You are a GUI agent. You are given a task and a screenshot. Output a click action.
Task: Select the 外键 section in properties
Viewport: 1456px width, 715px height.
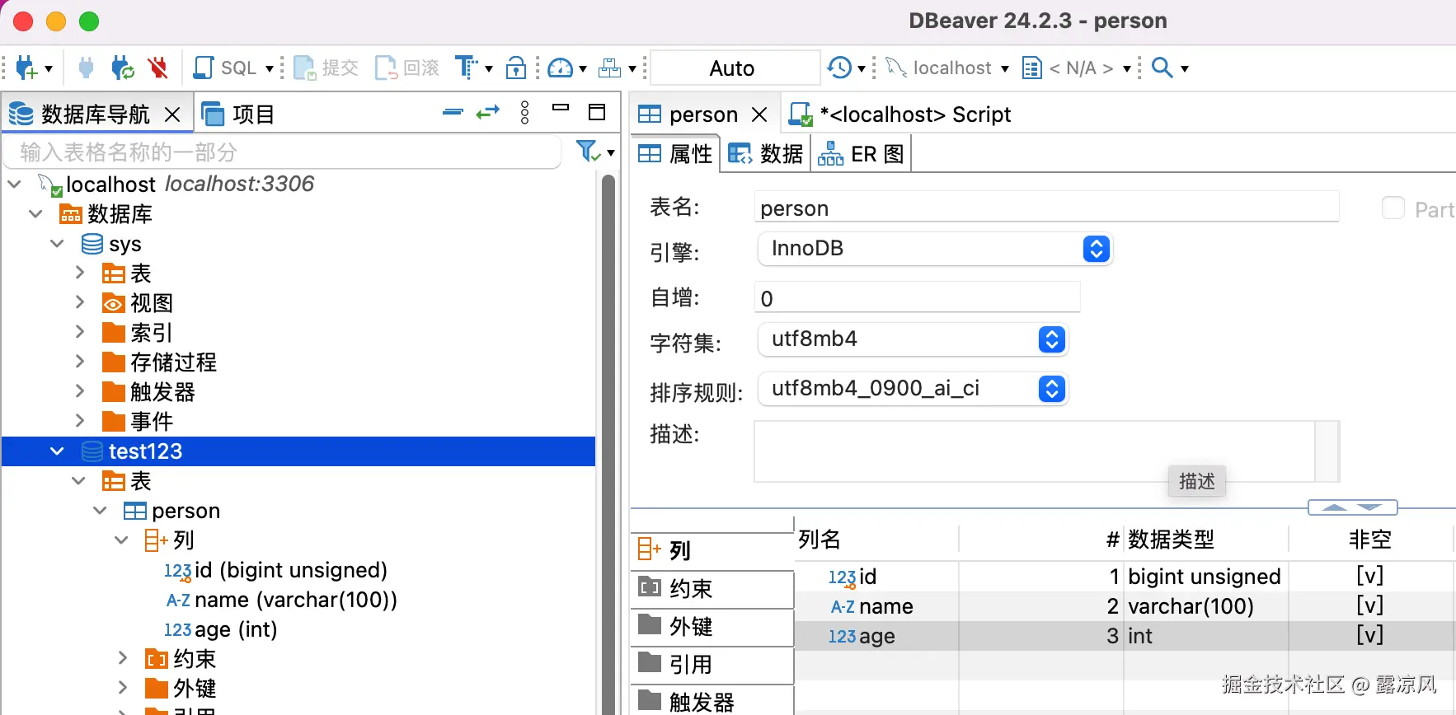tap(712, 626)
